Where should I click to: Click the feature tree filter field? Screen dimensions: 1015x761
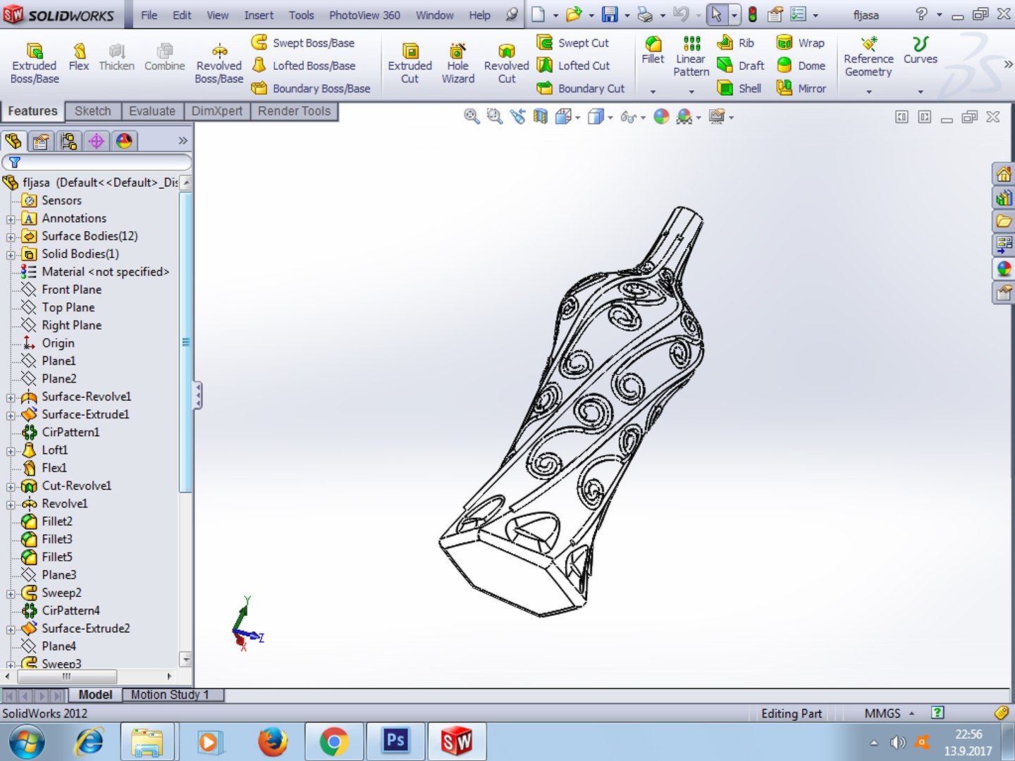tap(97, 162)
